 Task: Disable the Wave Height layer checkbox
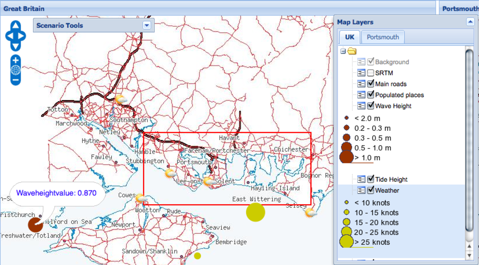tap(371, 106)
